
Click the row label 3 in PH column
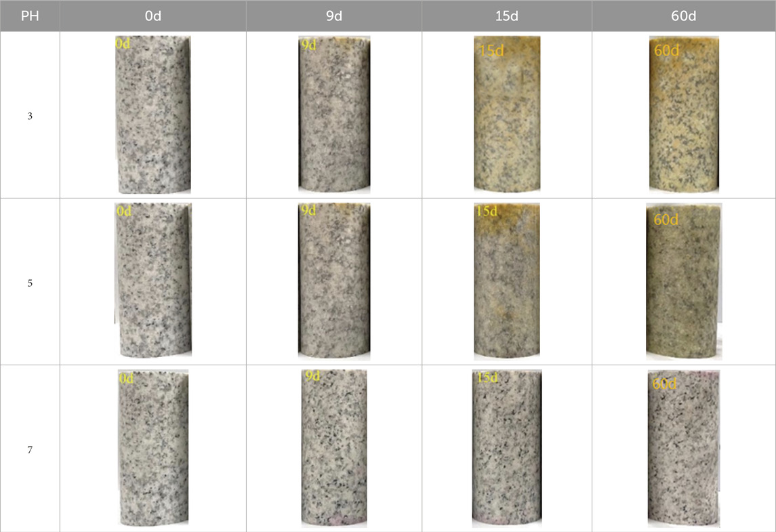point(30,116)
